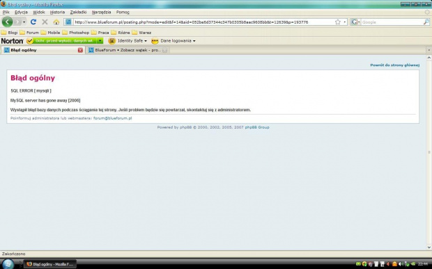Screen dimensions: 432x269
Task: Open the list-all-tabs dropdown
Action: (429, 50)
